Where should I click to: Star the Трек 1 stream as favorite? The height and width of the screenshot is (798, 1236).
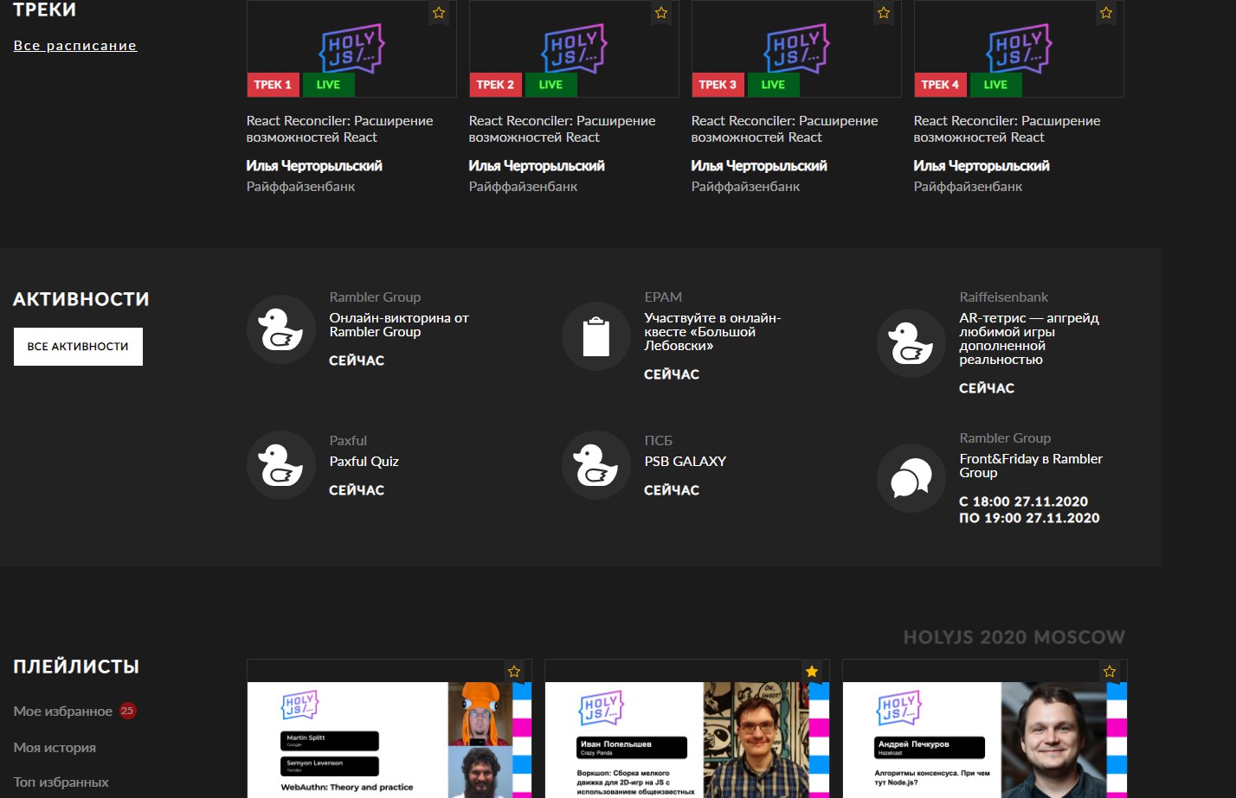point(439,13)
